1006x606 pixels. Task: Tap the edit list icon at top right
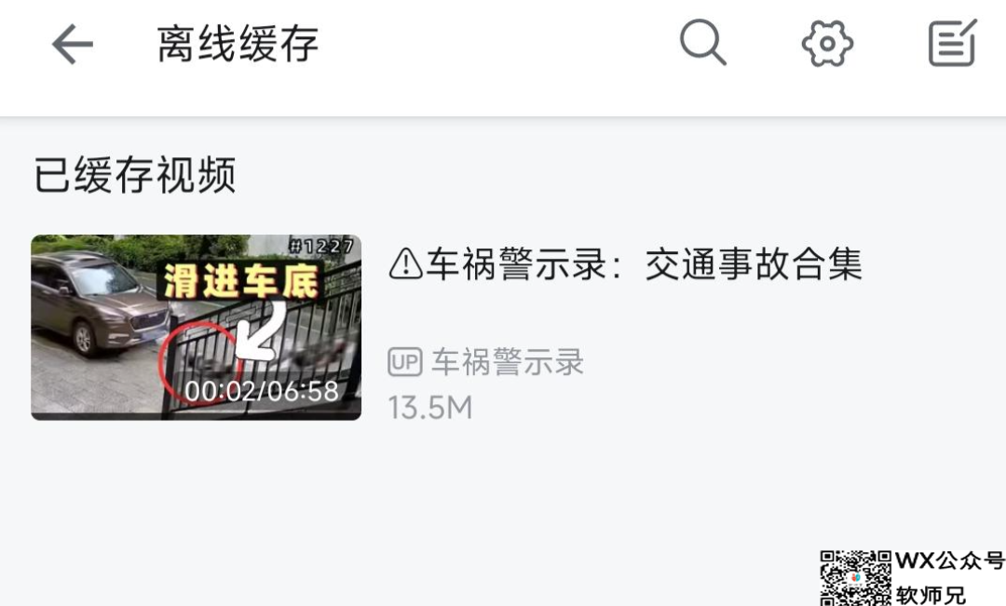953,42
